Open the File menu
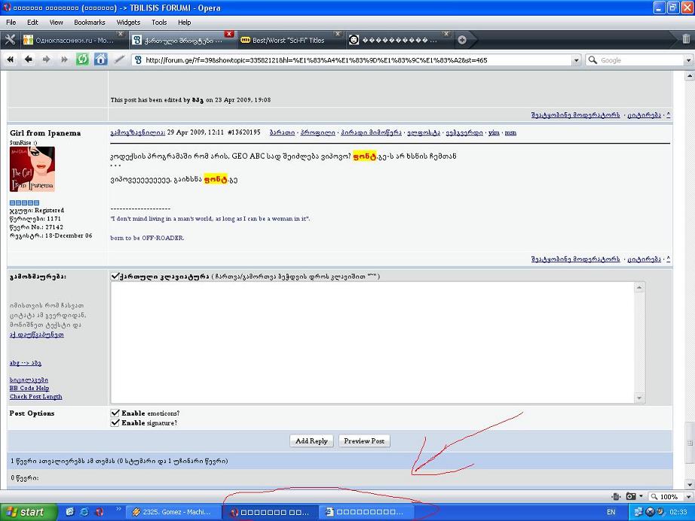This screenshot has height=521, width=695. (11, 22)
